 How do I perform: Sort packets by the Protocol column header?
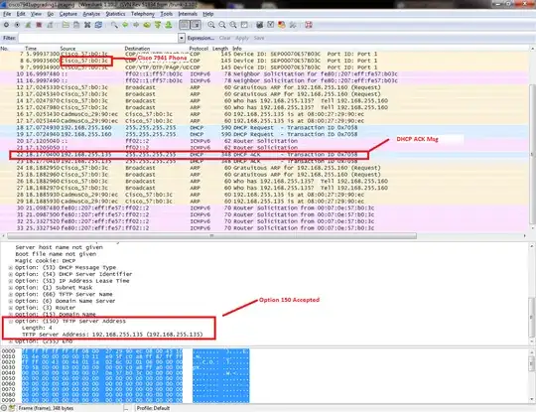tap(199, 49)
